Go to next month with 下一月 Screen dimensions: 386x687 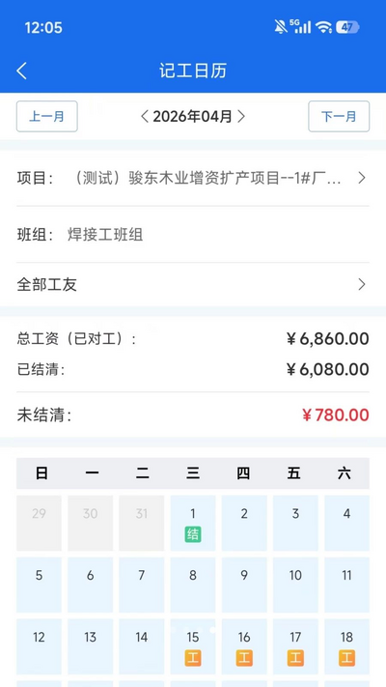[339, 117]
